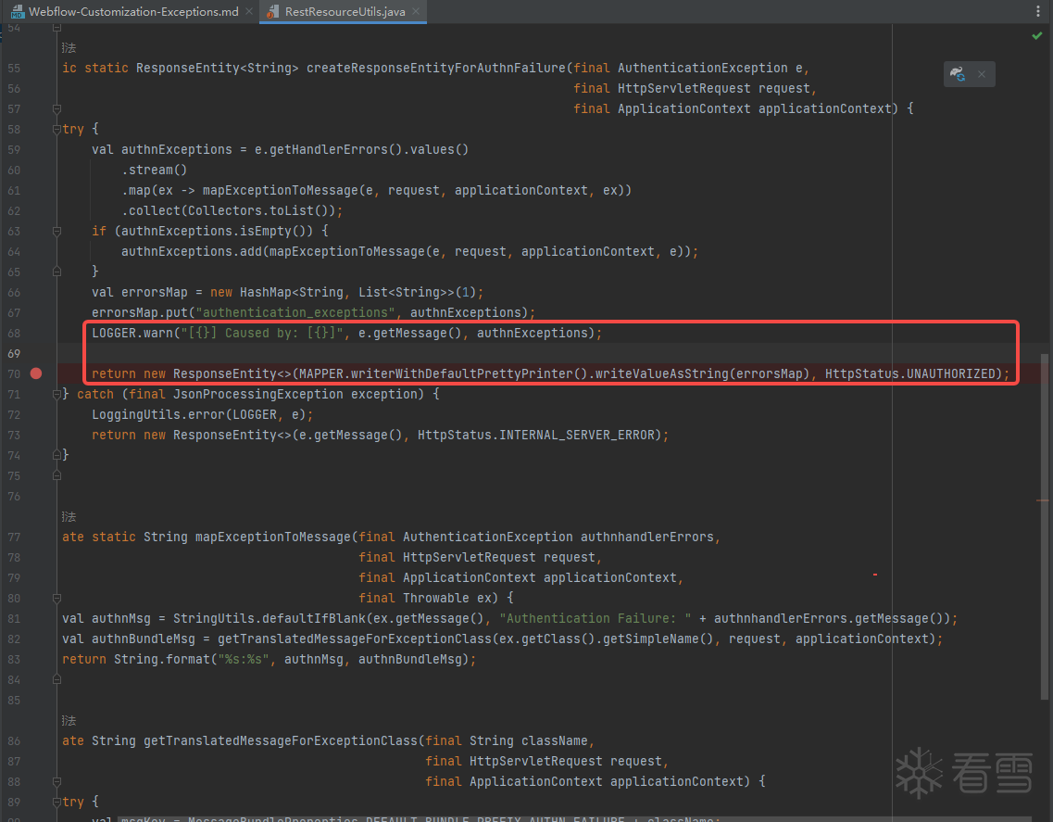The width and height of the screenshot is (1053, 822).
Task: Close the RestResourceUtils.java tab
Action: [416, 11]
